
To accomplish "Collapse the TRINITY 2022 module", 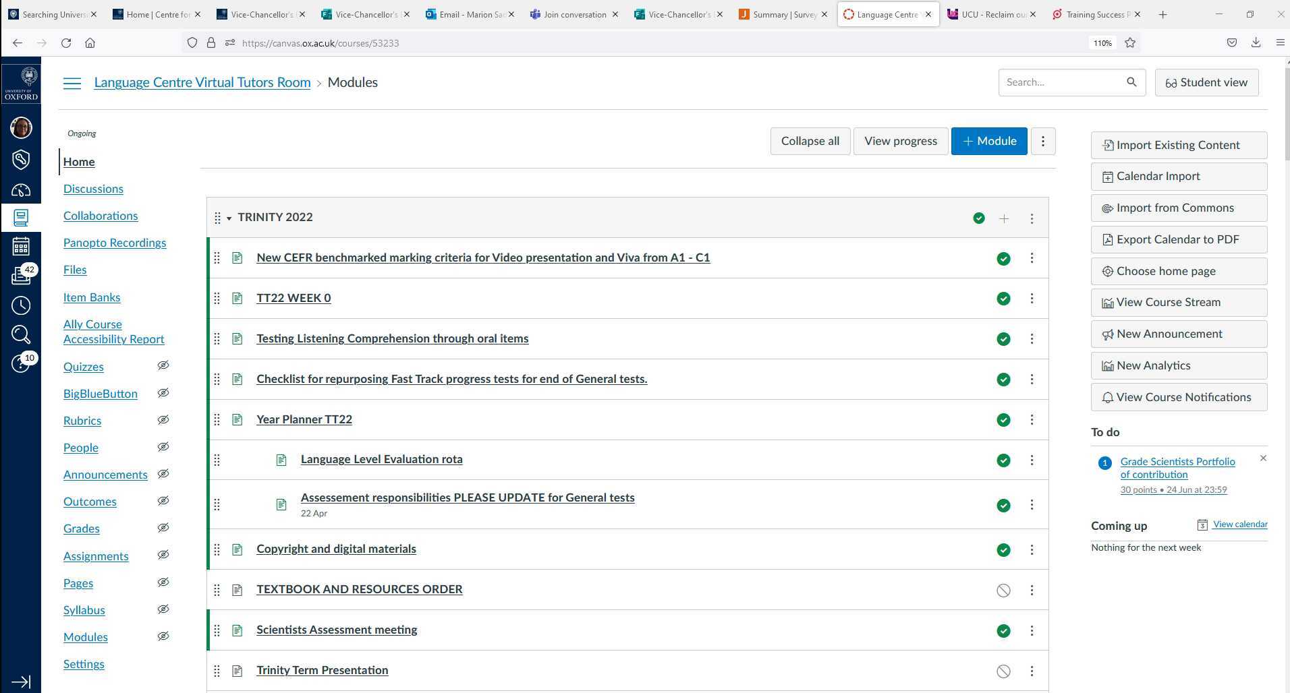I will click(229, 218).
